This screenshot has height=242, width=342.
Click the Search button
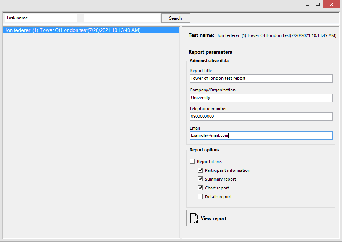(176, 18)
